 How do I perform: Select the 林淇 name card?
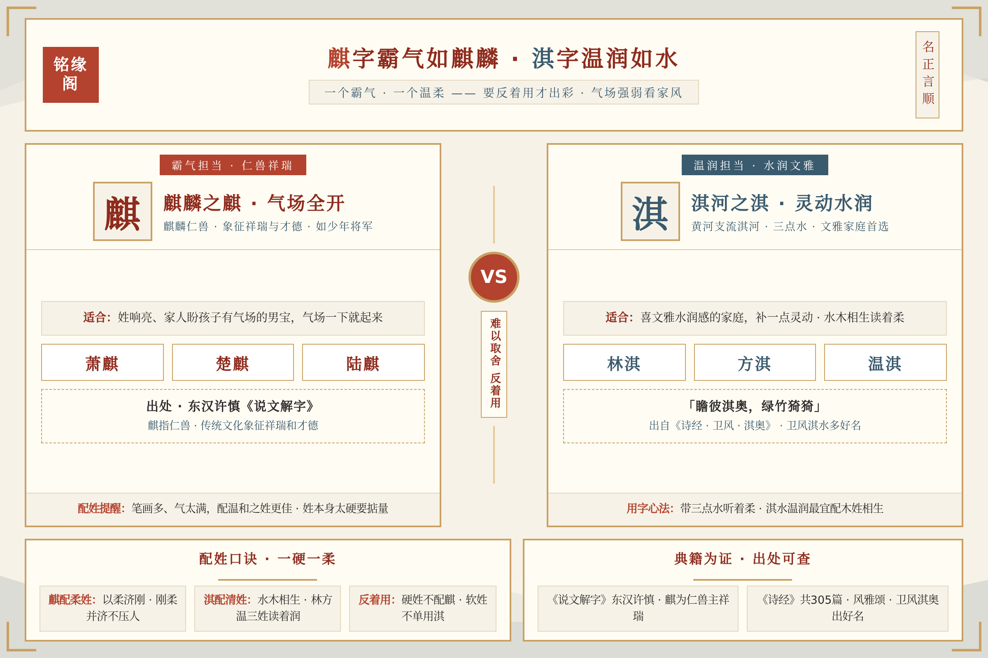624,363
